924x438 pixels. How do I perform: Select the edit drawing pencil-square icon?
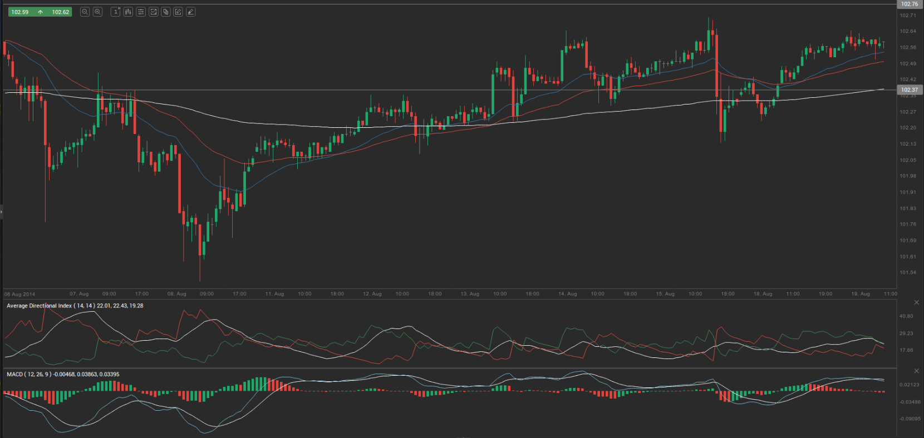click(x=178, y=12)
